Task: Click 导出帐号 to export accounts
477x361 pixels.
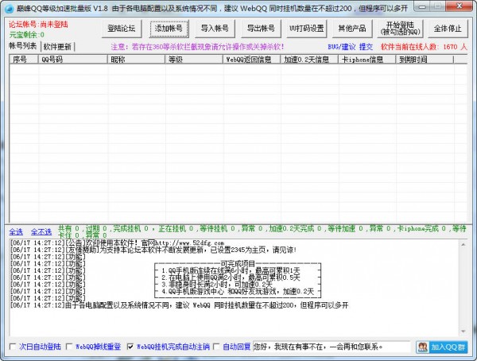Action: point(261,29)
